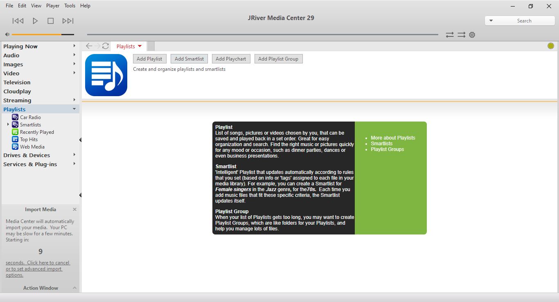Close the Import Media panel
559x302 pixels.
[x=74, y=209]
